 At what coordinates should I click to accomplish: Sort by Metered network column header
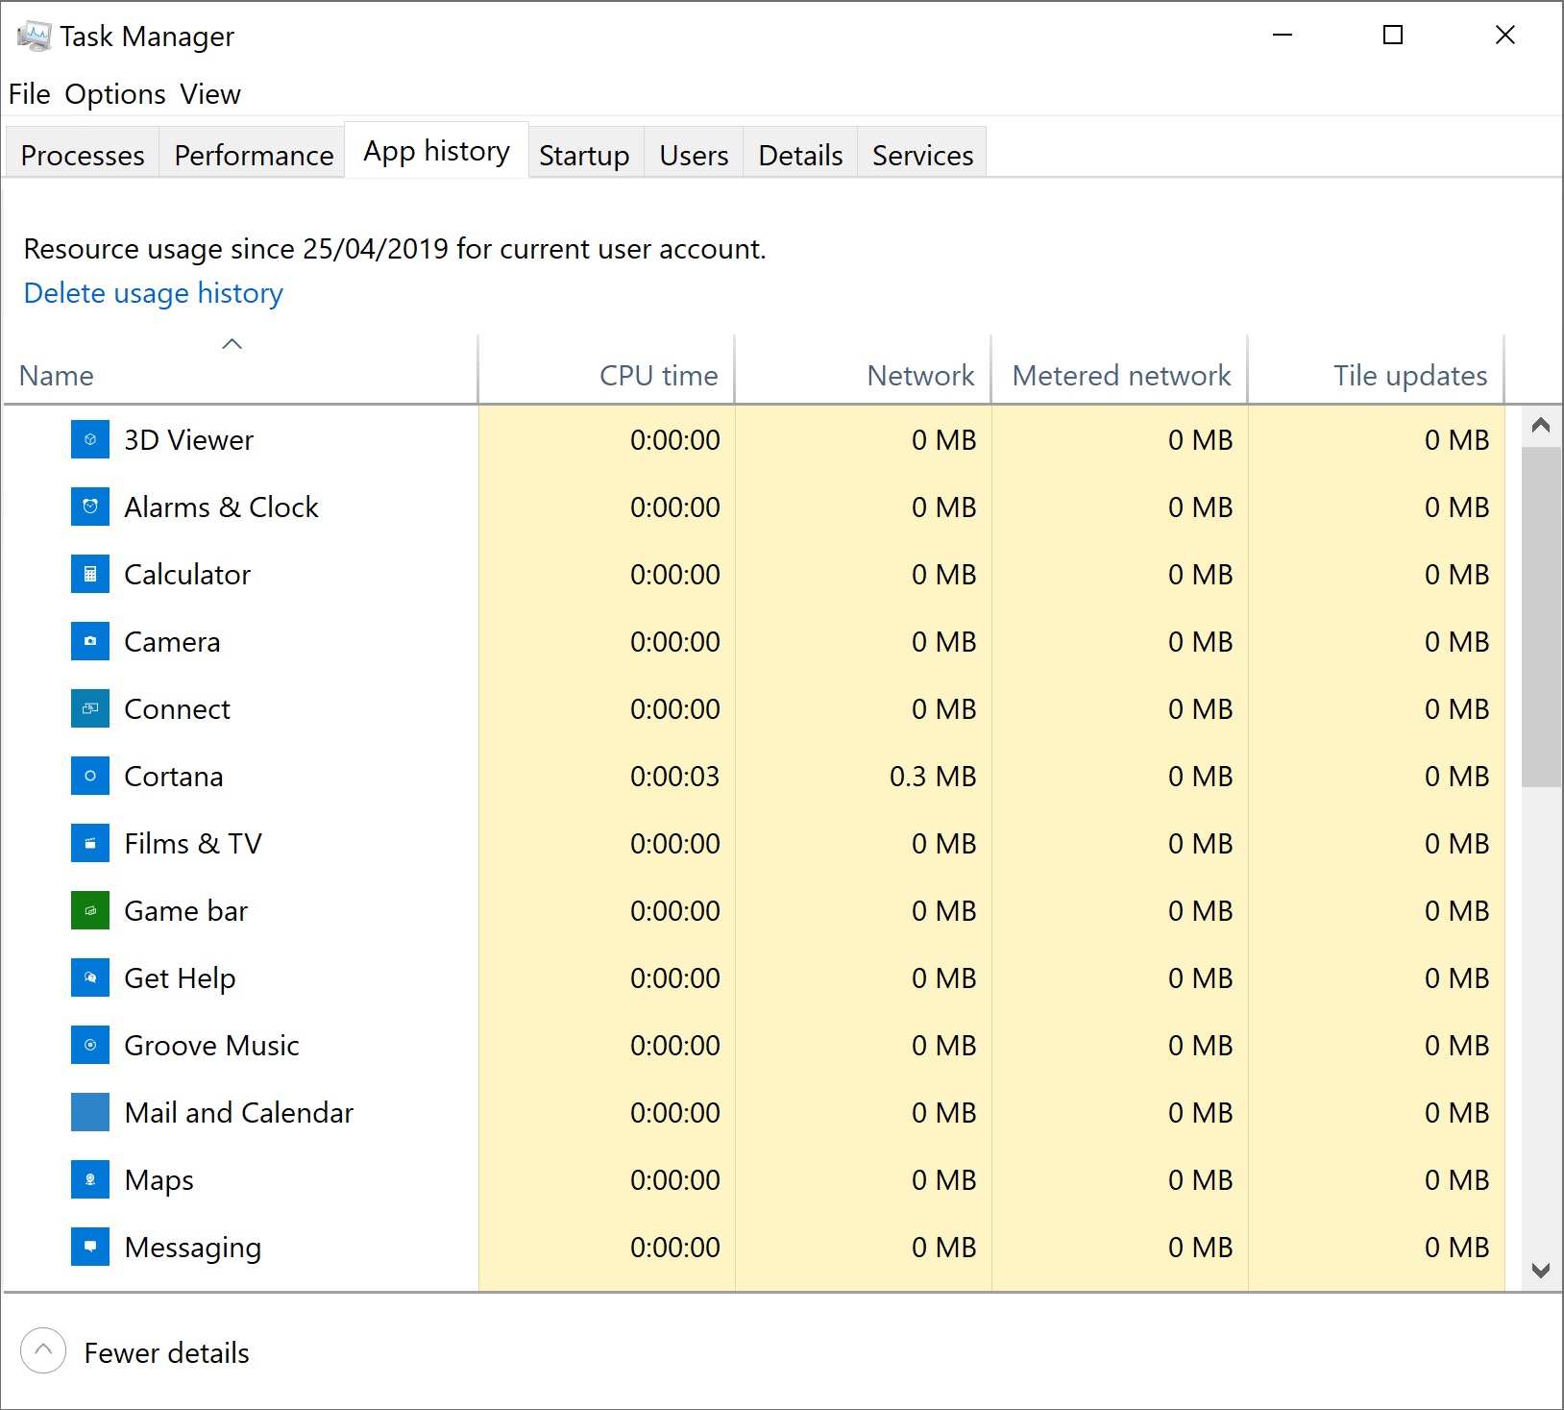[x=1119, y=369]
